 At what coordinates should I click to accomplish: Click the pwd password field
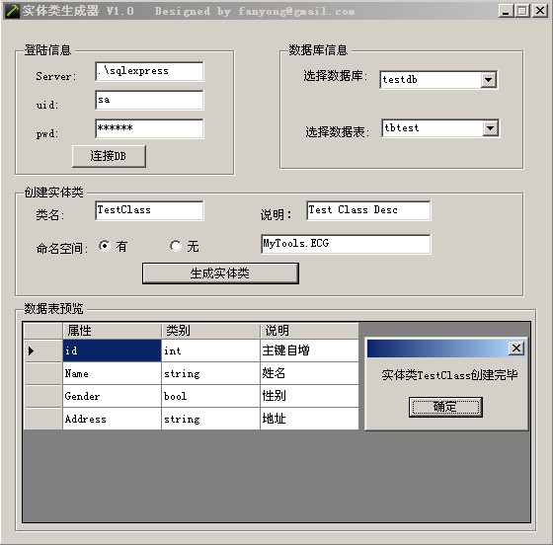pyautogui.click(x=149, y=128)
